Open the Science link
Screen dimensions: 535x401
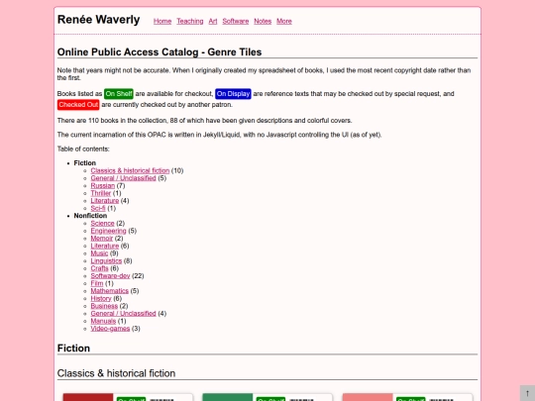click(x=102, y=224)
